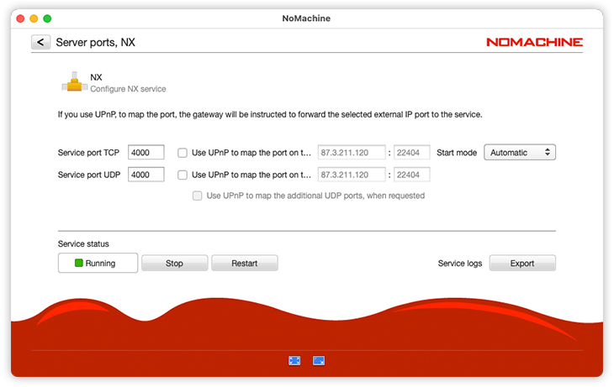Minimize the window with yellow button
This screenshot has width=614, height=387.
(x=34, y=18)
